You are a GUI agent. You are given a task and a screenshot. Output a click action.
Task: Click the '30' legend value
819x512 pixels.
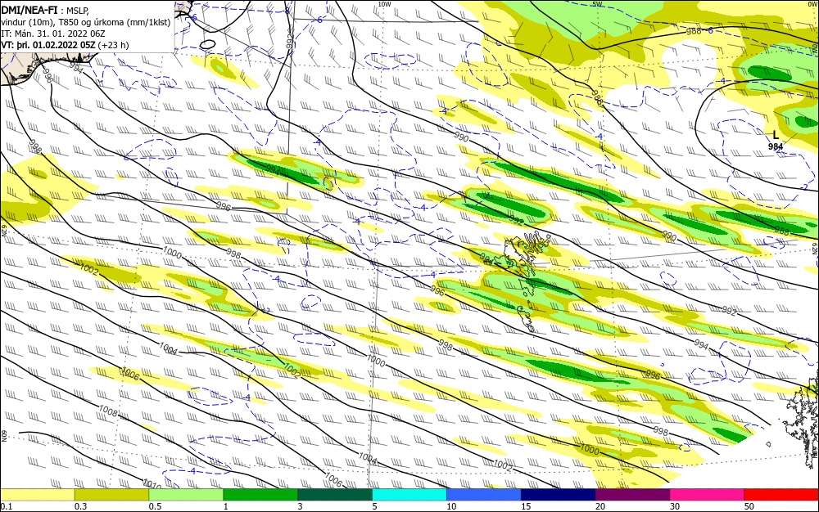pyautogui.click(x=675, y=506)
